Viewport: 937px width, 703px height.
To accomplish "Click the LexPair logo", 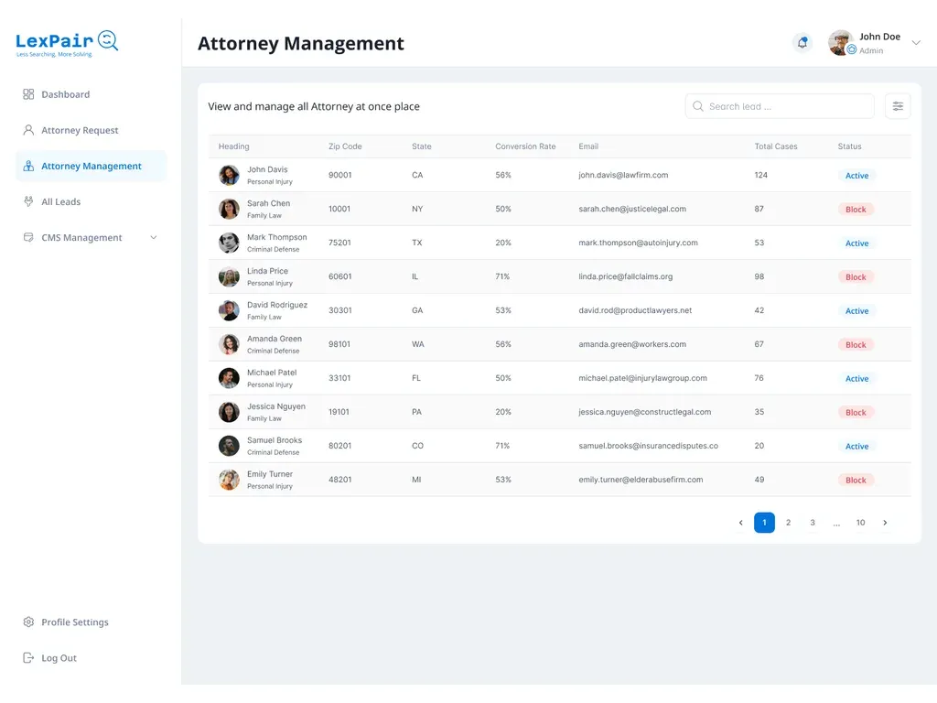I will (67, 43).
